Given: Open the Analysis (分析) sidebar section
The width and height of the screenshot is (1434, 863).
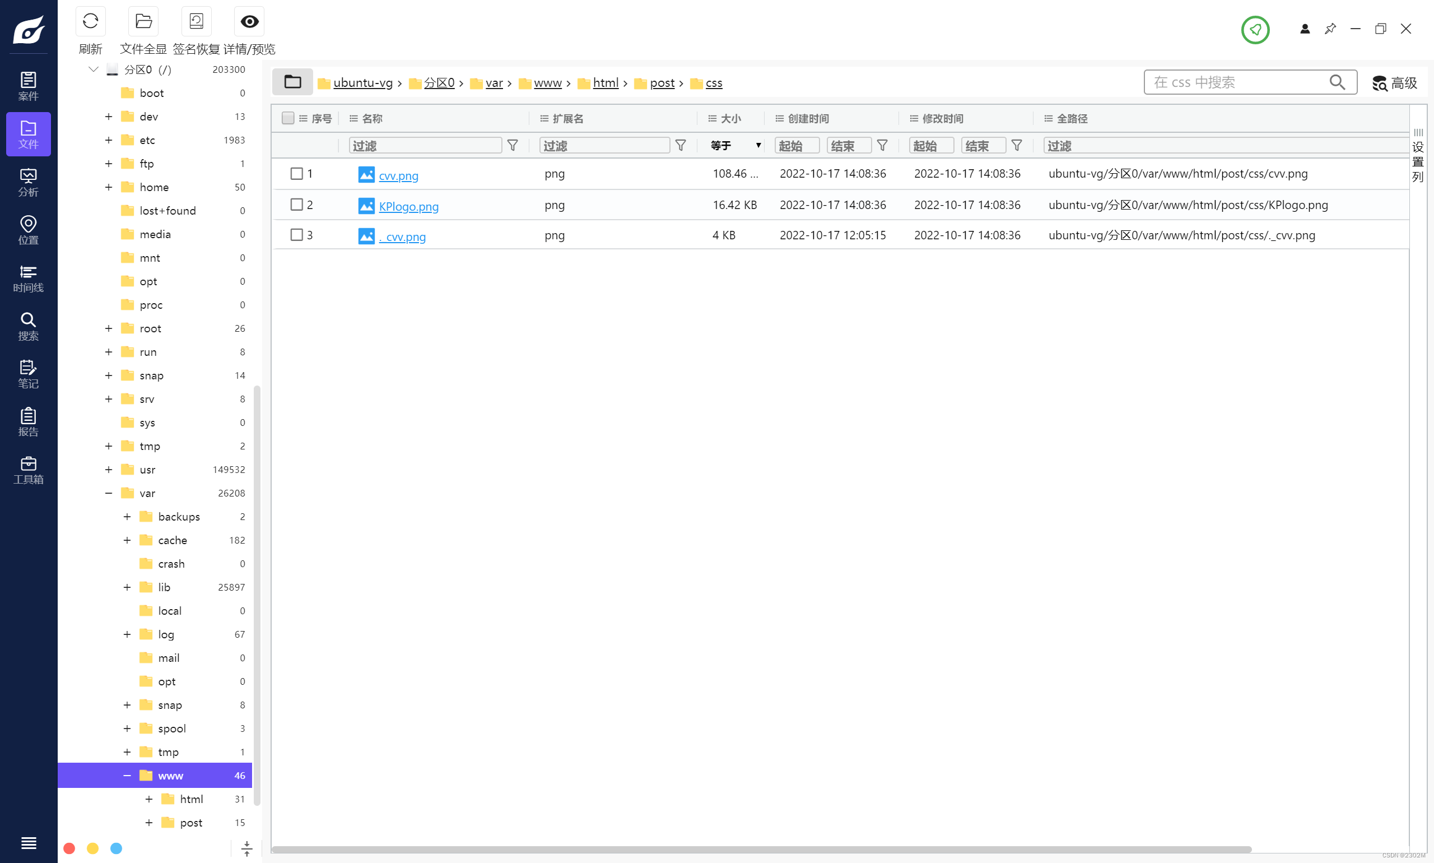Looking at the screenshot, I should (28, 182).
